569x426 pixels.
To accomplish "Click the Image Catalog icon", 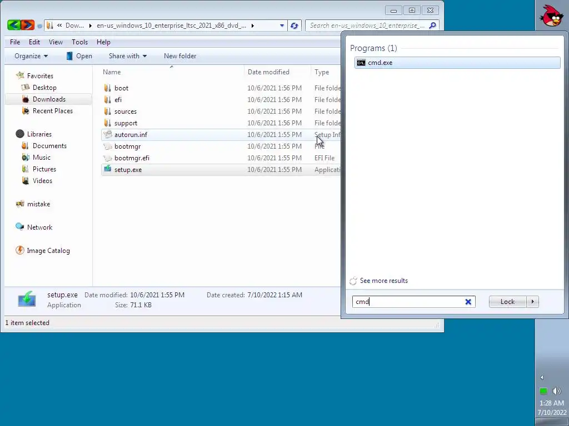I will click(19, 250).
